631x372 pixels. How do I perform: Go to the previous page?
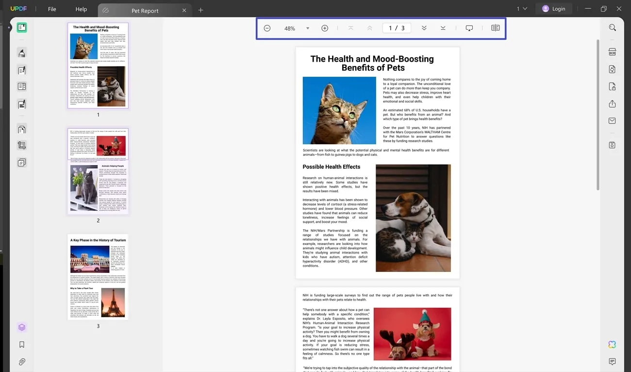tap(370, 28)
